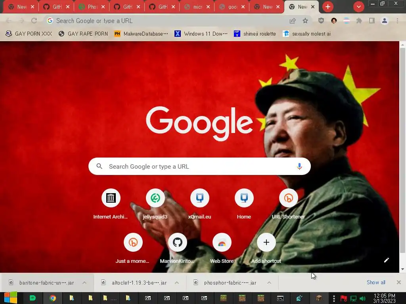Screen dimensions: 406x304
Task: Click the Chrome icon in the taskbar
Action: tap(53, 298)
